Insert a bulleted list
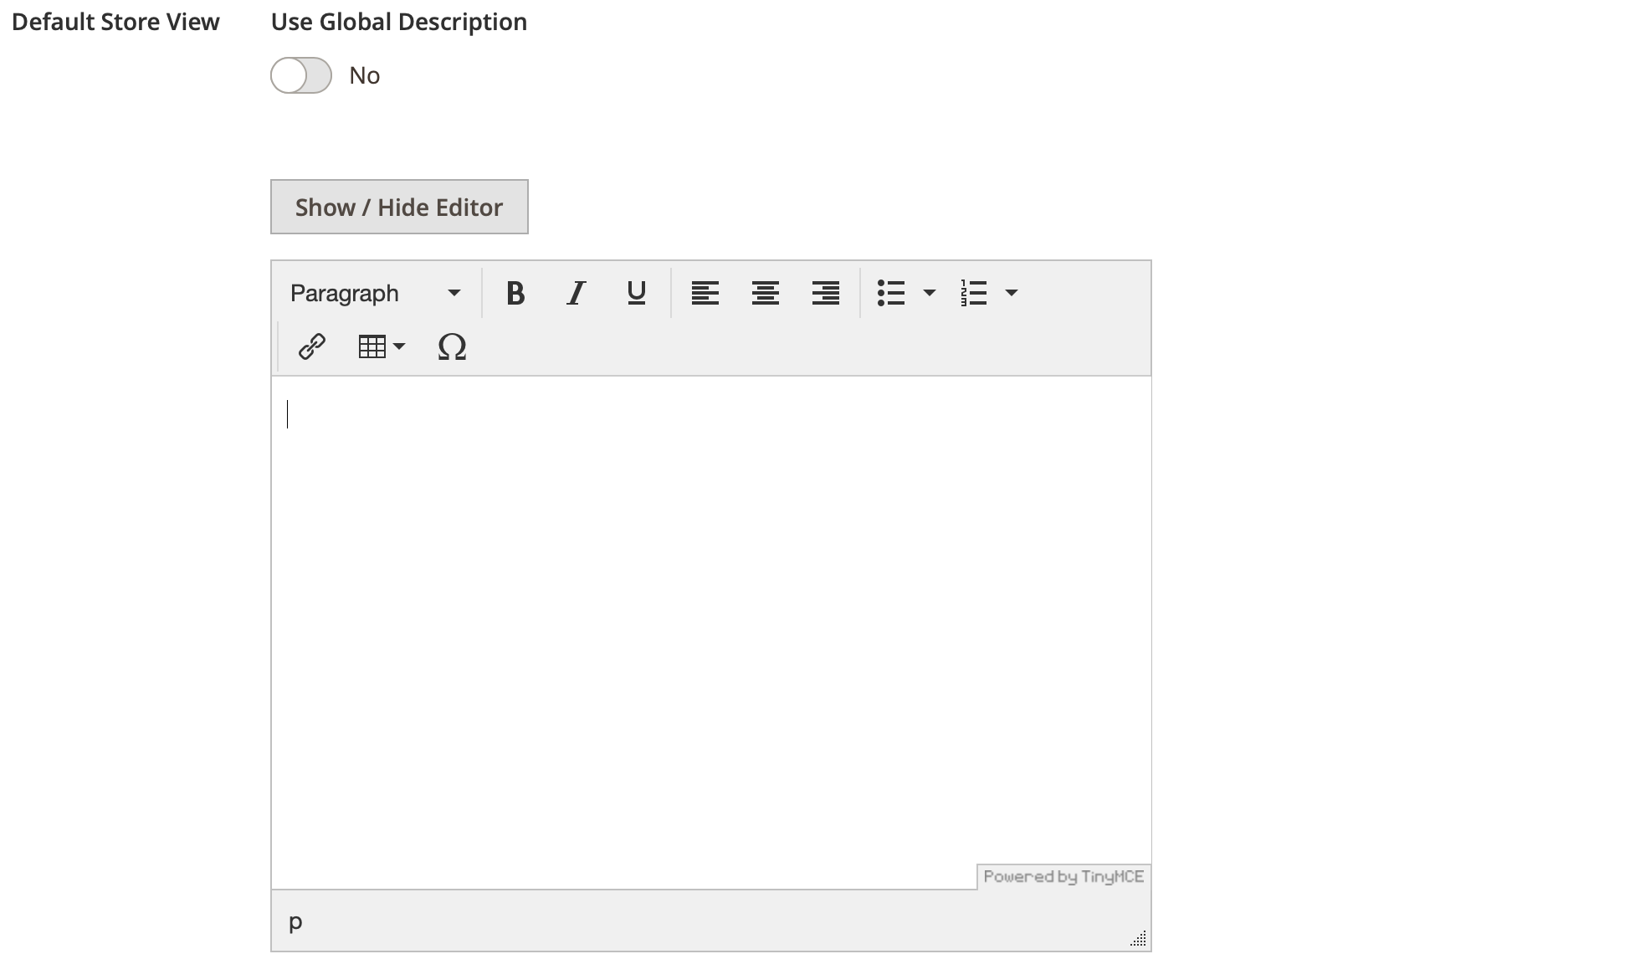Viewport: 1645px width, 954px height. [x=891, y=293]
